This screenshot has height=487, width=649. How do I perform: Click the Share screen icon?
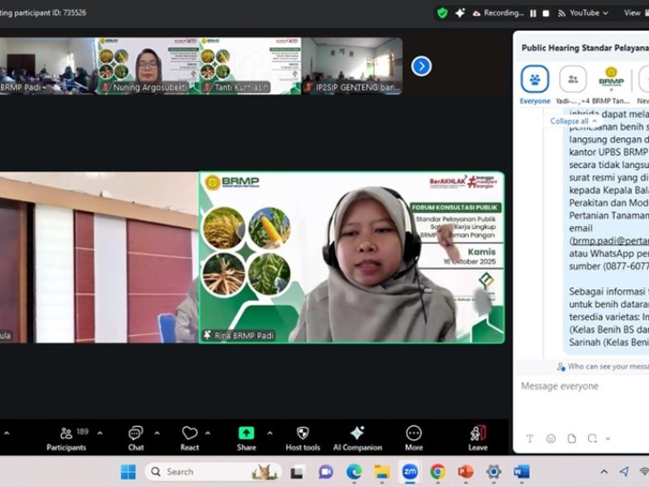(x=246, y=434)
